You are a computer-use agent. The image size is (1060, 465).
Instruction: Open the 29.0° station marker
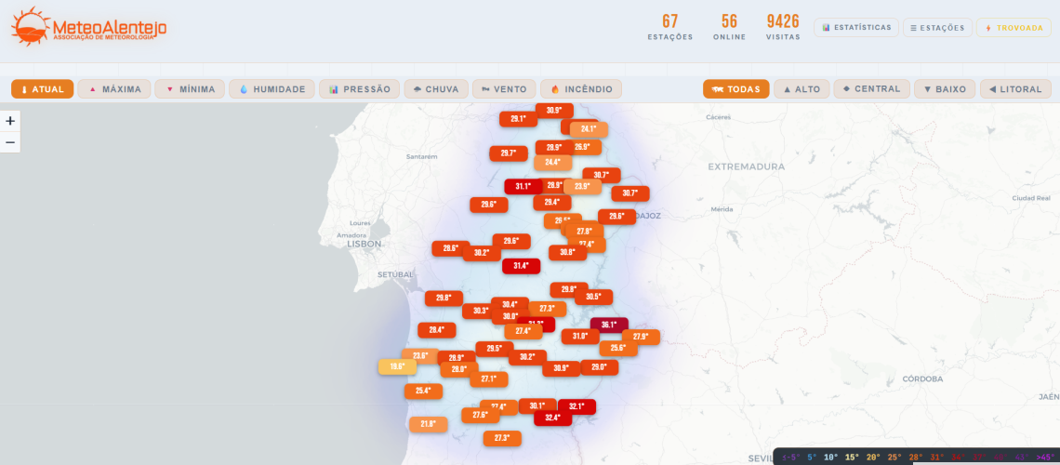pyautogui.click(x=599, y=367)
